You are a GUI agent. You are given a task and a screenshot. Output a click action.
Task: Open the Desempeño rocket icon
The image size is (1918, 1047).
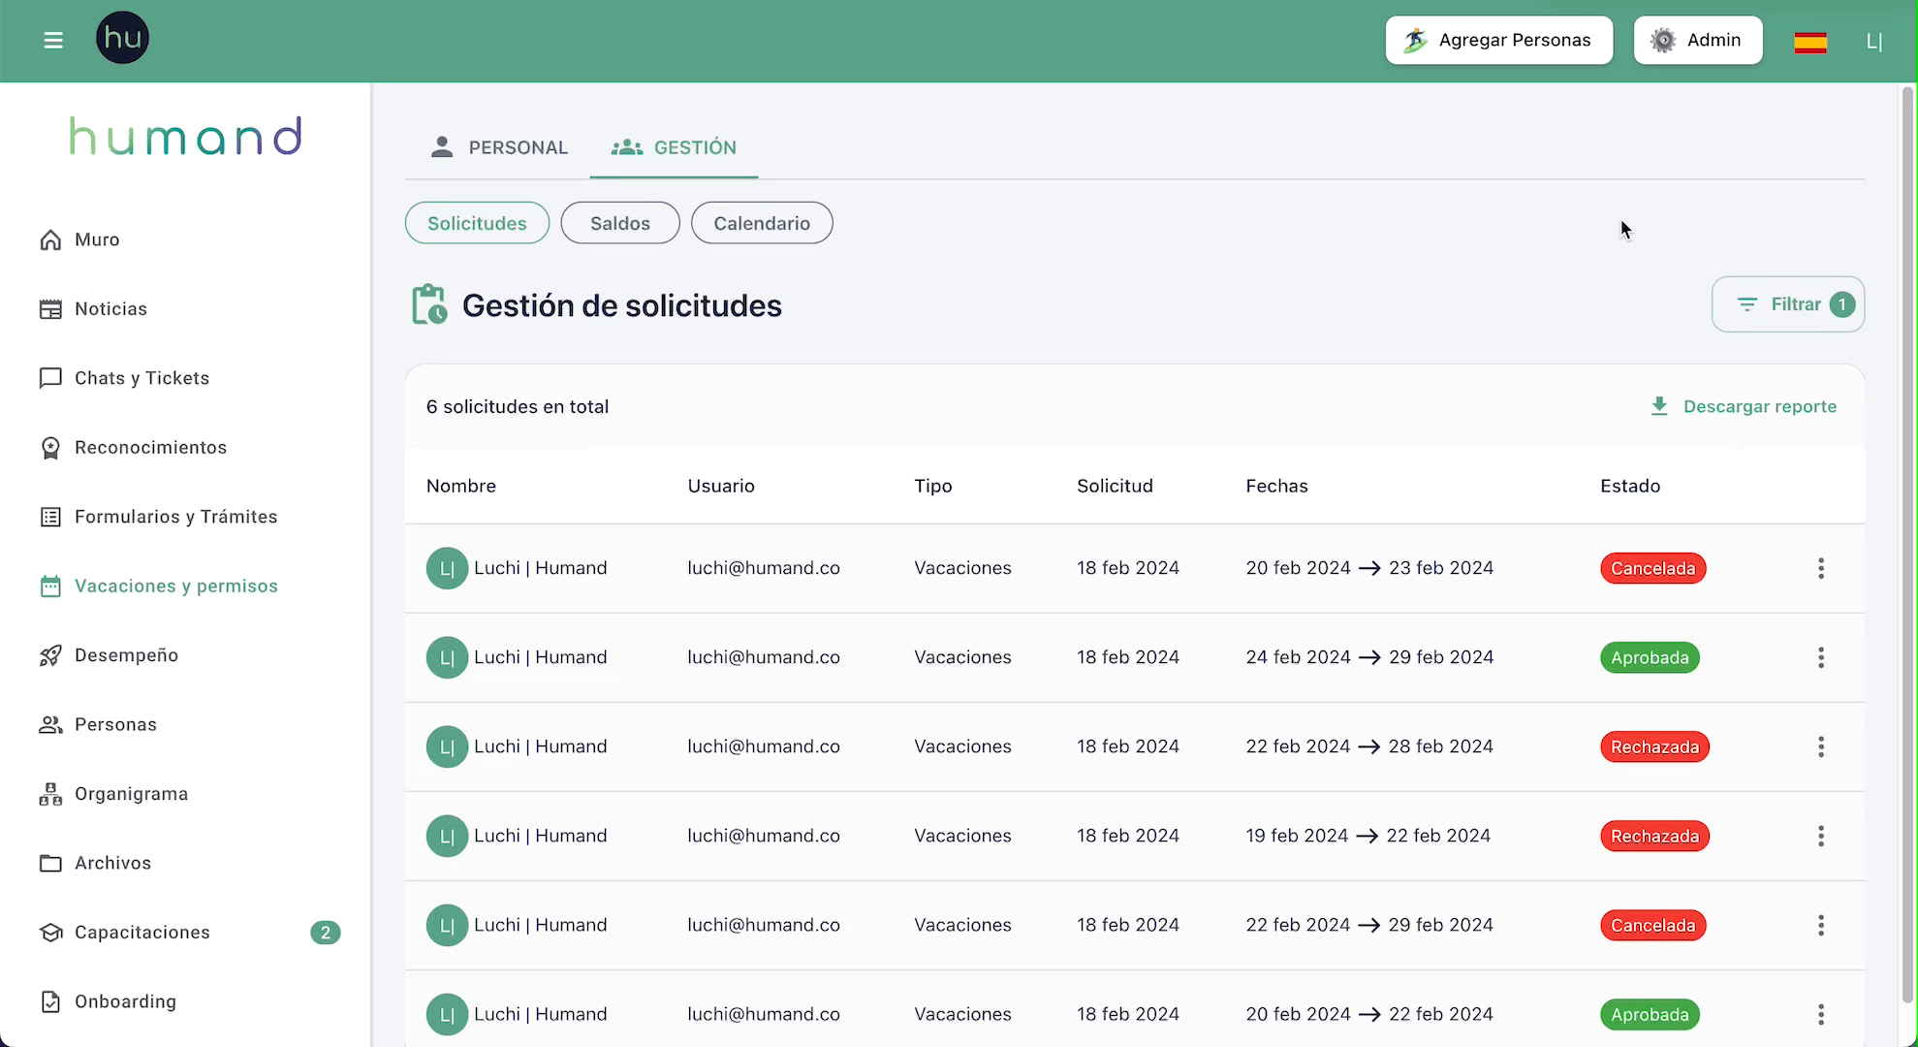[x=50, y=655]
